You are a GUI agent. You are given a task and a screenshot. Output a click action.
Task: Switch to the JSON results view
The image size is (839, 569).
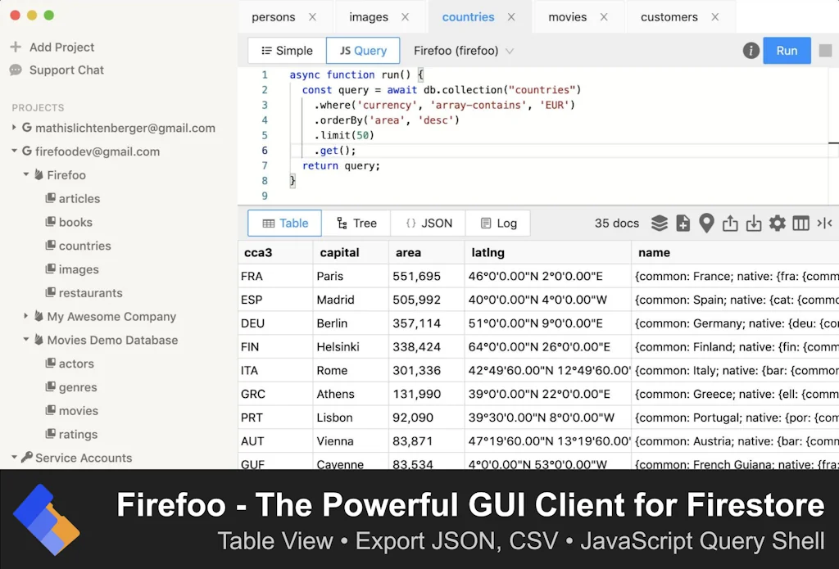(x=427, y=223)
